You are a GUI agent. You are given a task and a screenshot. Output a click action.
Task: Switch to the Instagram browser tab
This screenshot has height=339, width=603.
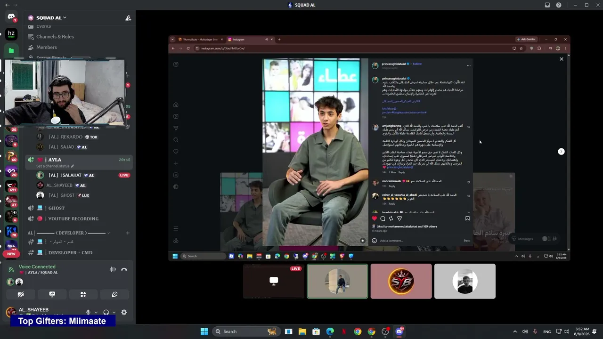[250, 40]
